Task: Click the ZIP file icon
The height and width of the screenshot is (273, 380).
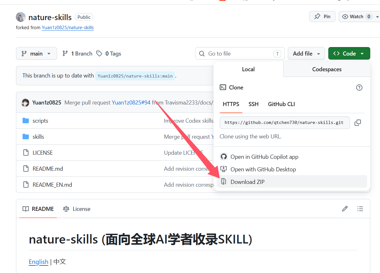Action: click(x=224, y=182)
